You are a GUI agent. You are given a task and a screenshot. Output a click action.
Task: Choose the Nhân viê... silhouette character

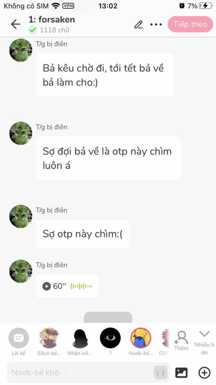80,338
